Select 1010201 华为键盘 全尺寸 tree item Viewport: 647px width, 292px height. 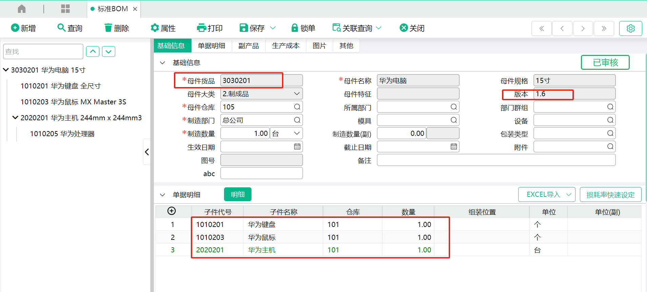pyautogui.click(x=61, y=86)
